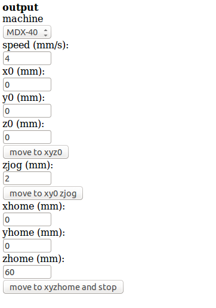Click the zhome (mm) label
Screen dimensions: 216x308
(33, 259)
